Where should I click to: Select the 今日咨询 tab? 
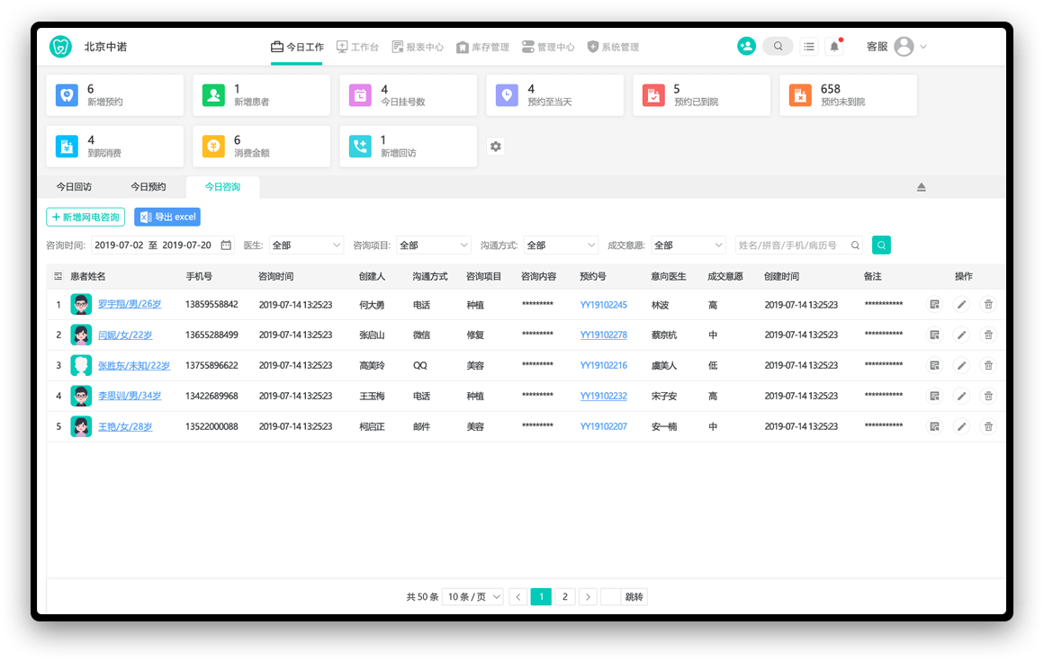tap(222, 187)
